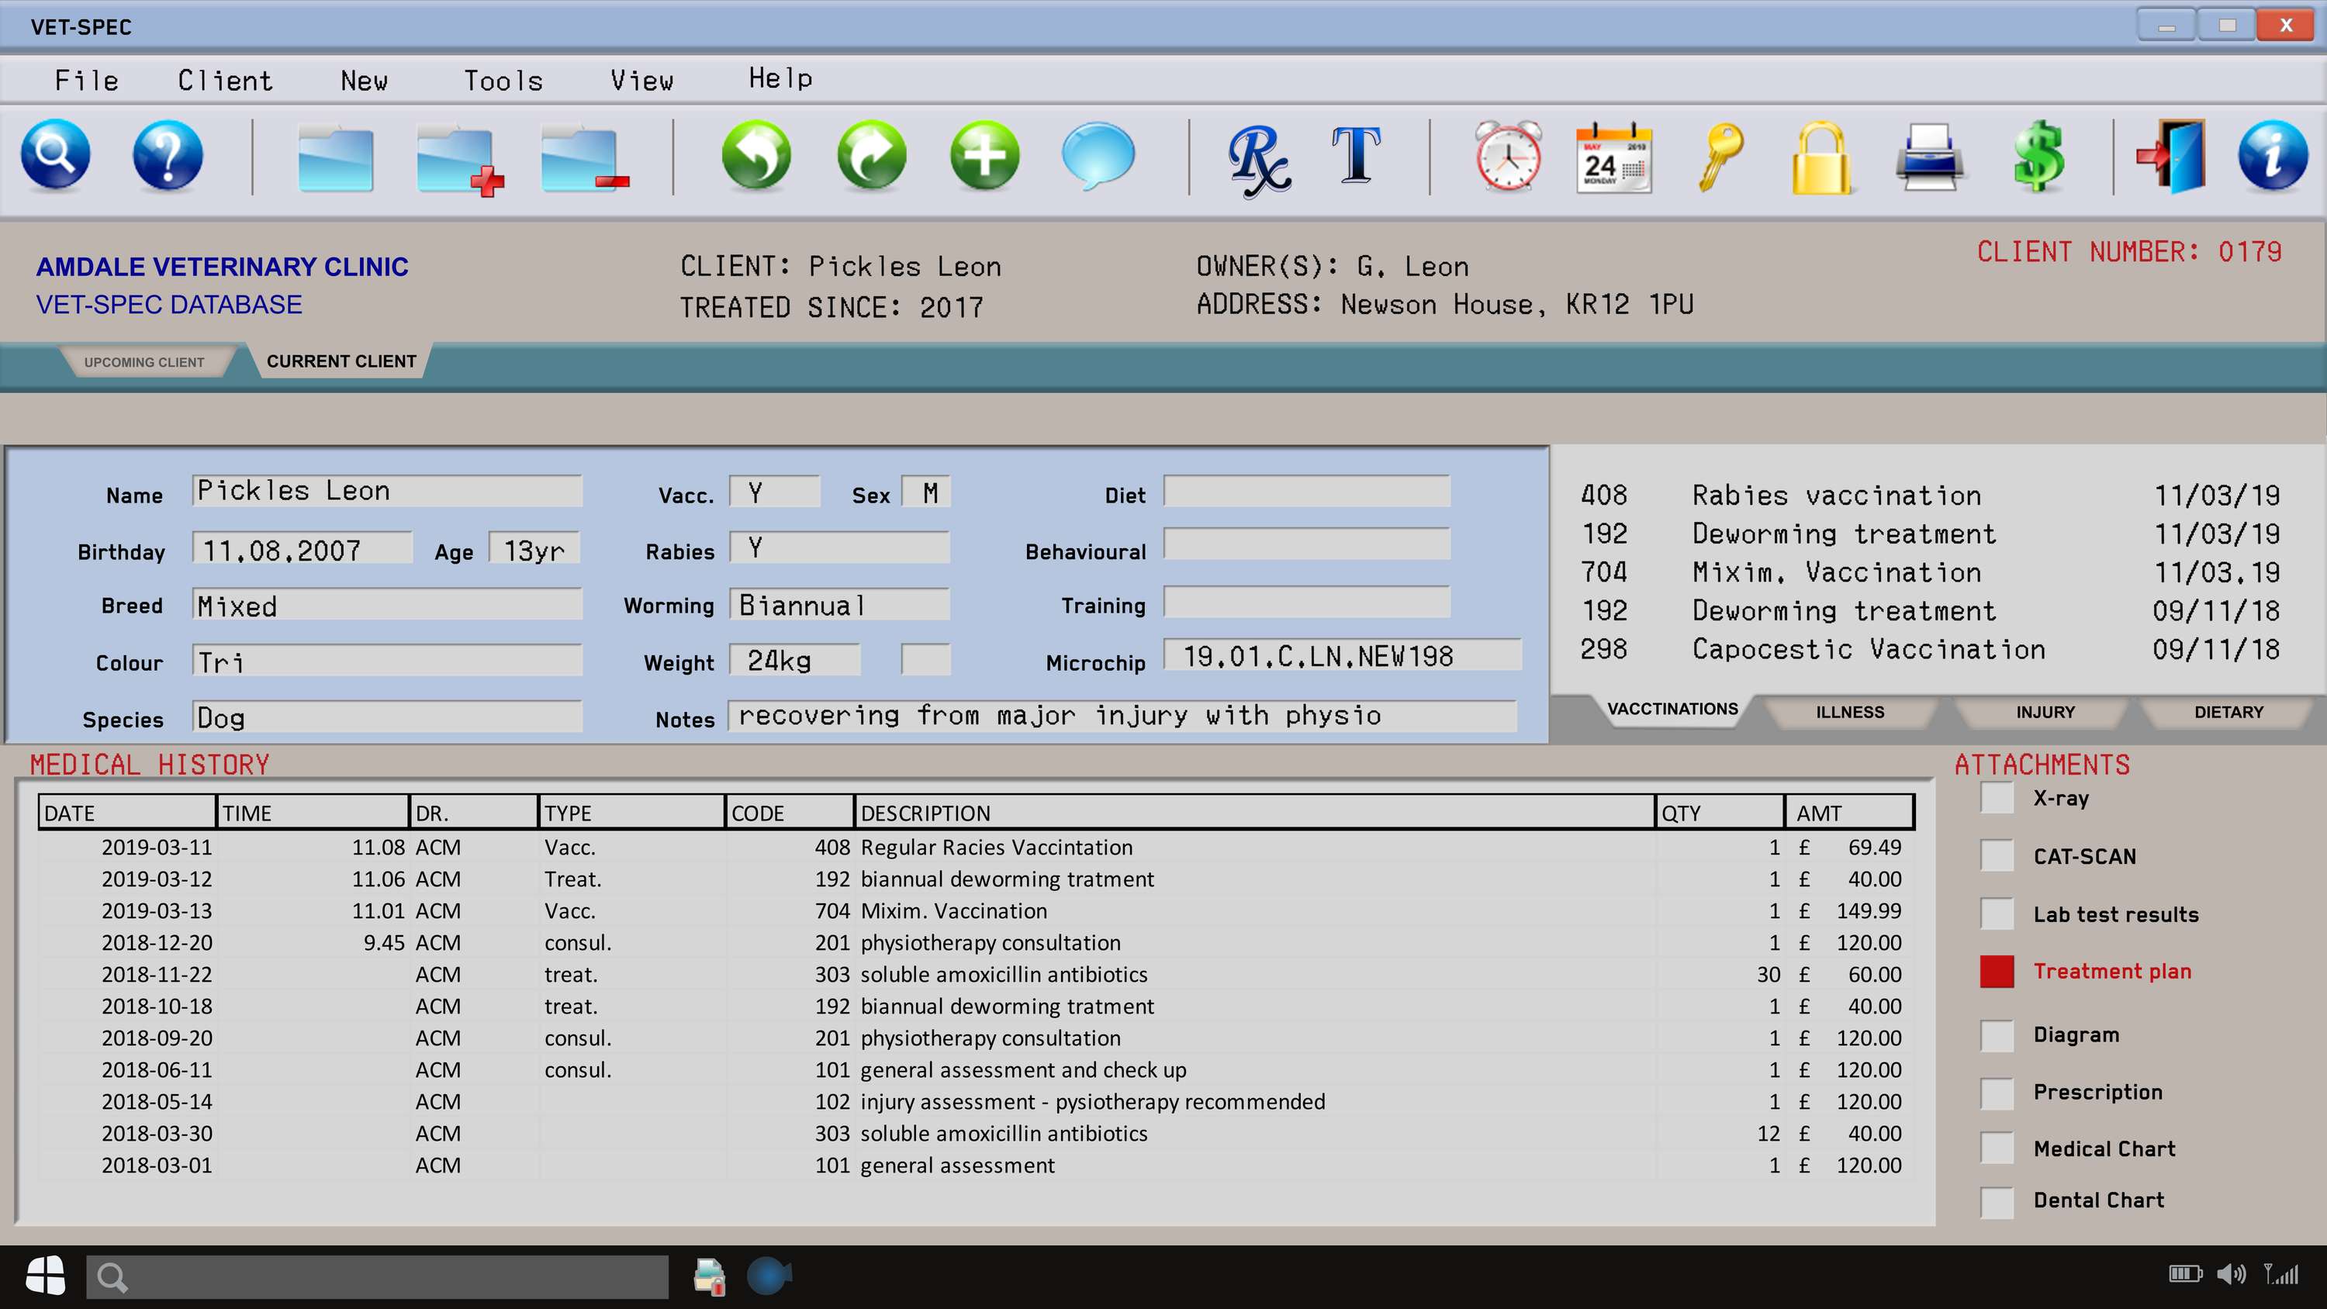Viewport: 2327px width, 1309px height.
Task: Click the green redo arrow icon
Action: tap(871, 155)
